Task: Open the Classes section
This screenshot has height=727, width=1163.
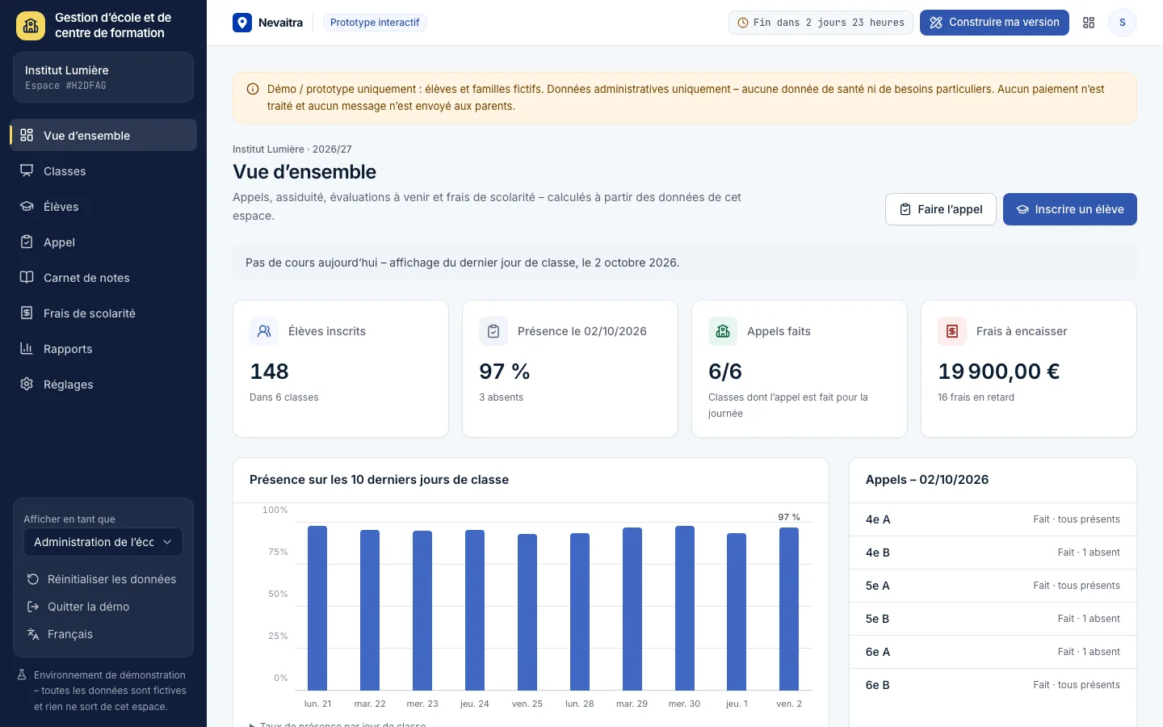Action: coord(103,170)
